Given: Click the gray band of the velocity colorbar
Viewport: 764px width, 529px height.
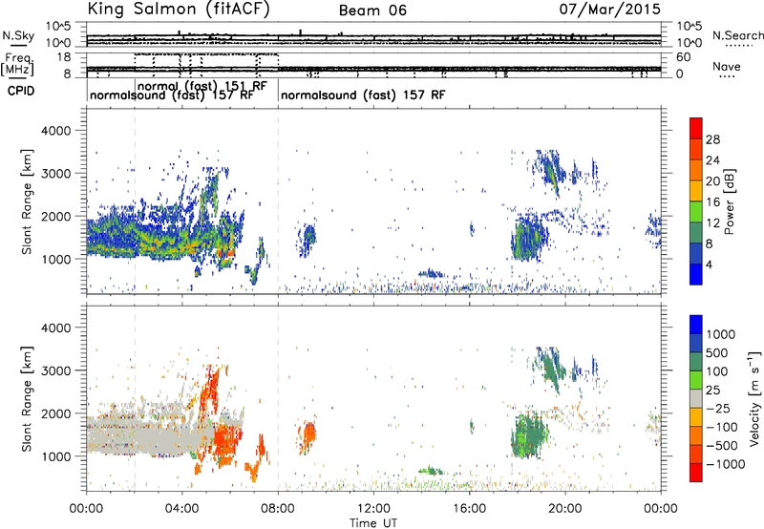Looking at the screenshot, I should click(696, 398).
